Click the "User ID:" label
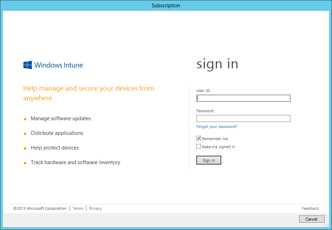Image resolution: width=332 pixels, height=230 pixels. 203,91
